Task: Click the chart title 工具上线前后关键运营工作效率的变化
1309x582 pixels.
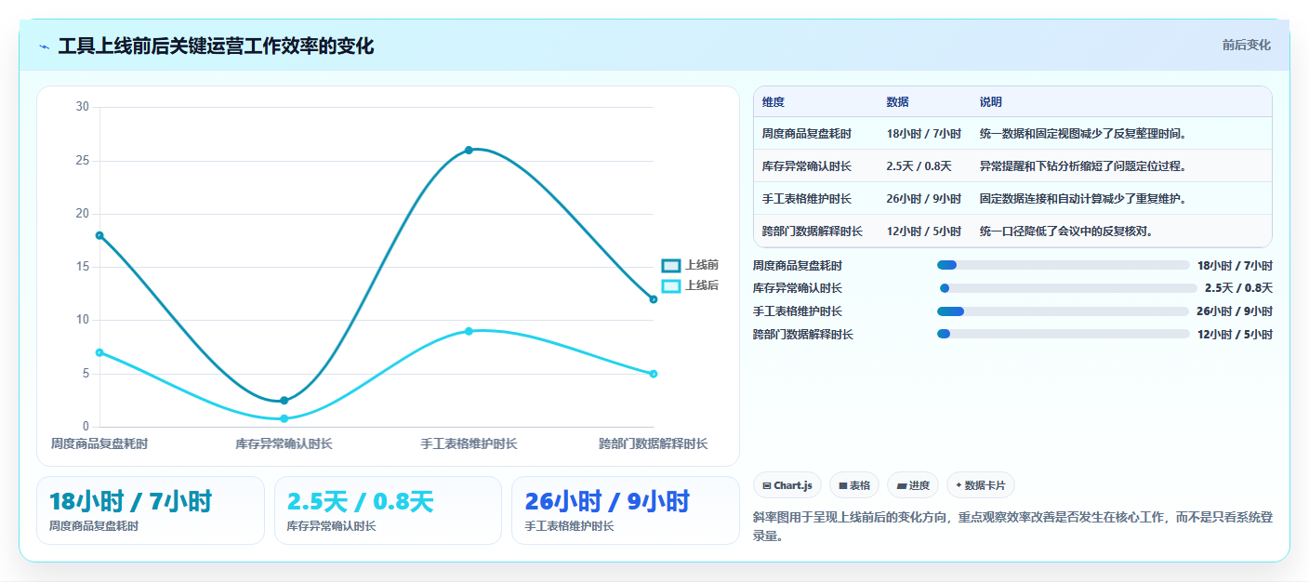Action: (216, 46)
